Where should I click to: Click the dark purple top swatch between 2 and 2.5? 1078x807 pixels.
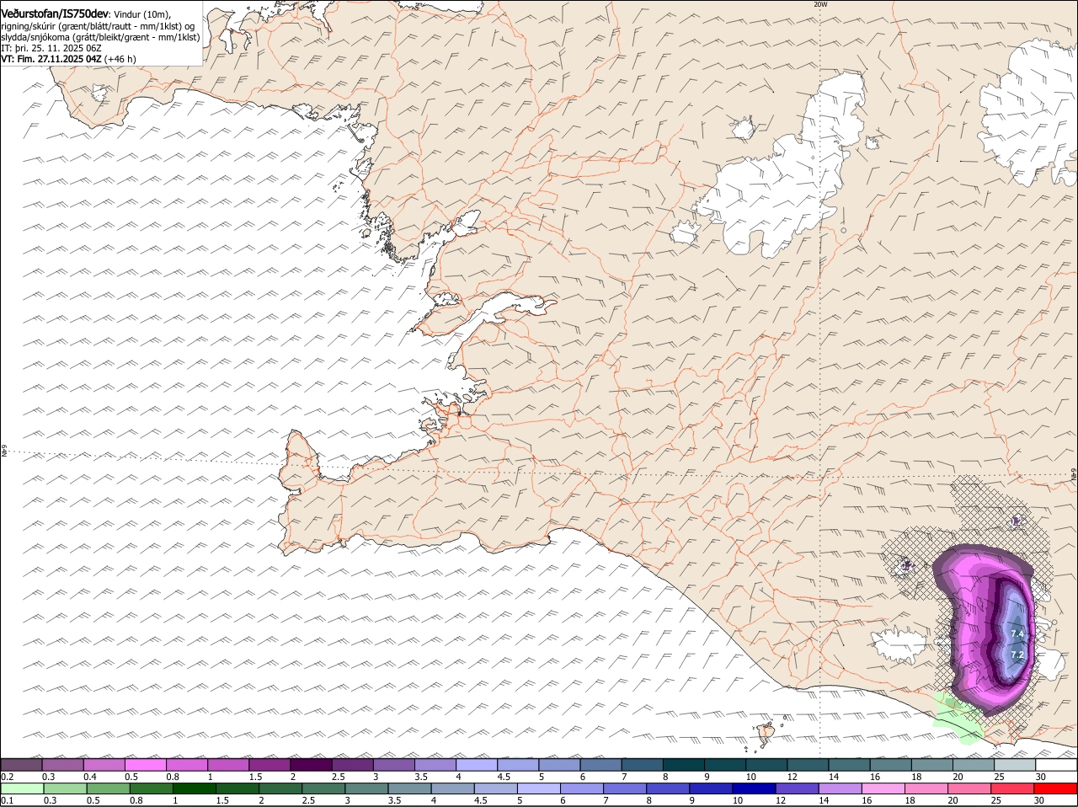(x=311, y=764)
